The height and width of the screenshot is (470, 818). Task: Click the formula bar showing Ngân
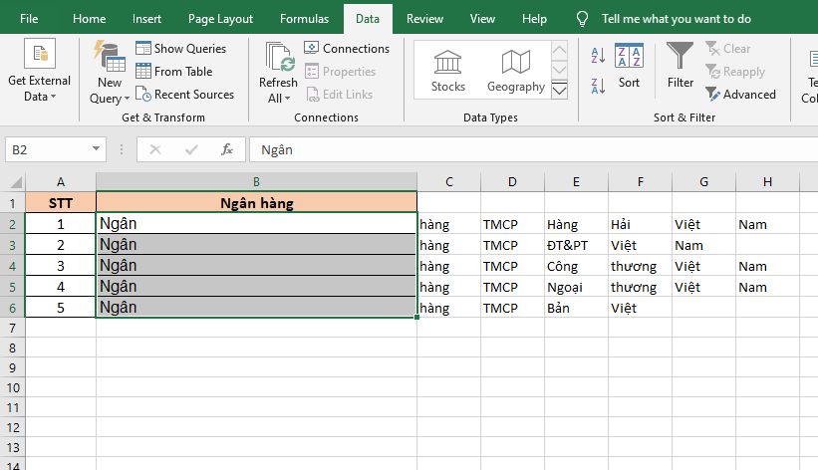[x=528, y=149]
